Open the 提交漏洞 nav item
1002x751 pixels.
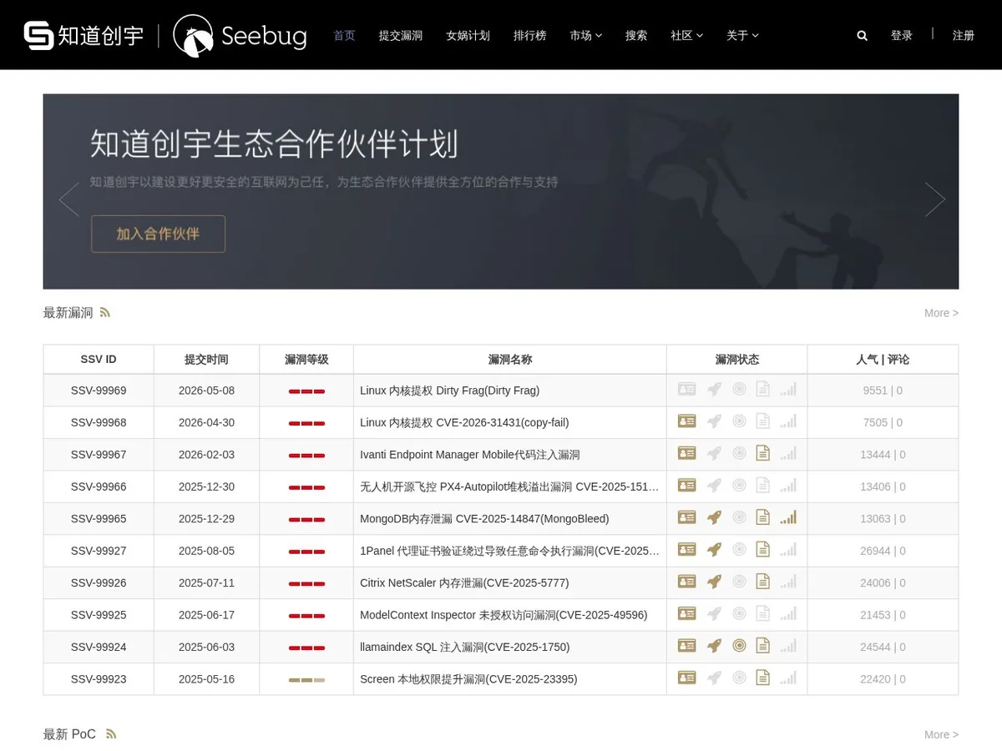(401, 36)
